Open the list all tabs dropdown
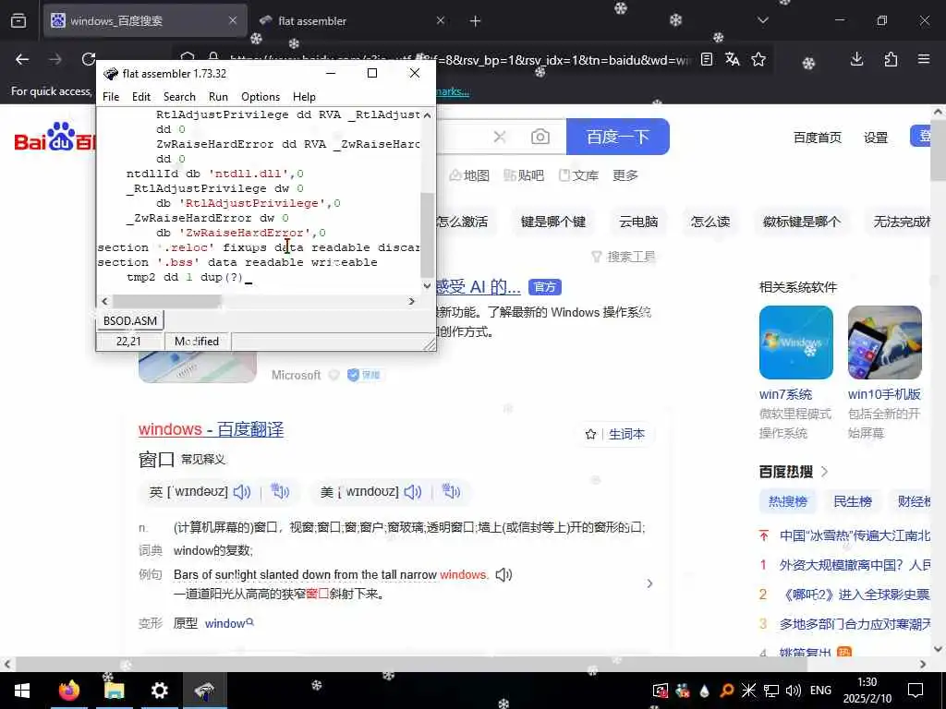This screenshot has width=946, height=709. [x=762, y=20]
